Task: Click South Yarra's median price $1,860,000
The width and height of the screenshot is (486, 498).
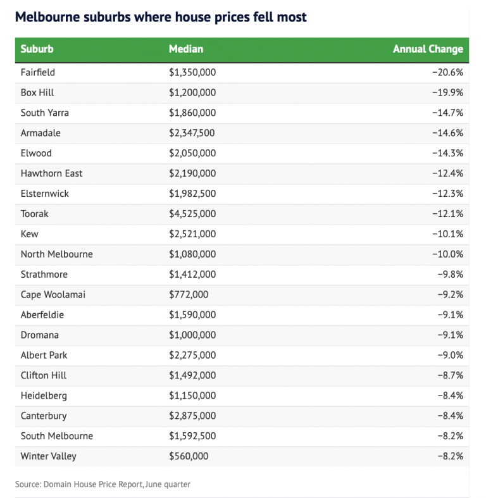Action: (192, 113)
